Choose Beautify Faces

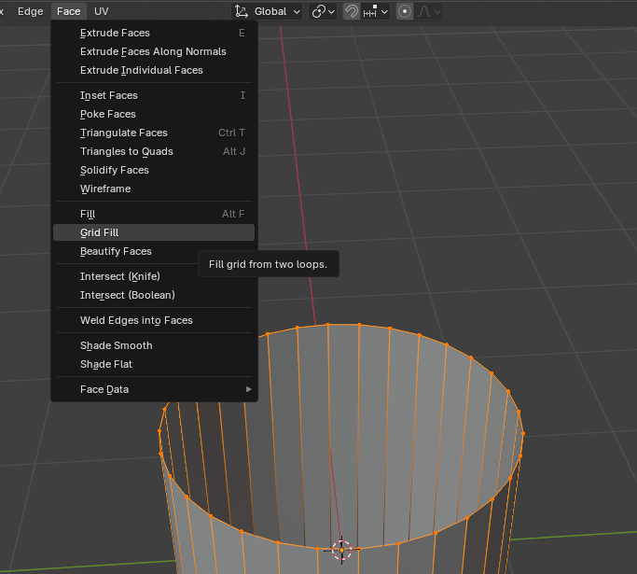click(x=154, y=252)
